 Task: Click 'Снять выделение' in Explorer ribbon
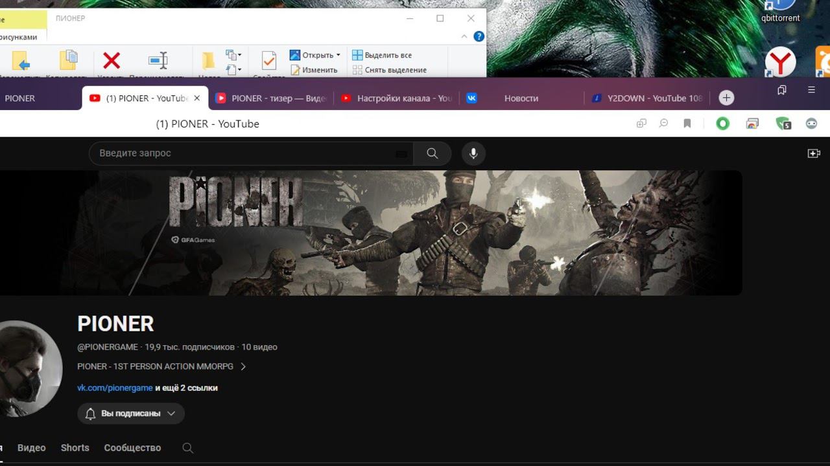pos(395,70)
